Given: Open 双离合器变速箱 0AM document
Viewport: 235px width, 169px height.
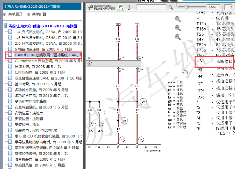Looking at the screenshot, I should 48,78.
